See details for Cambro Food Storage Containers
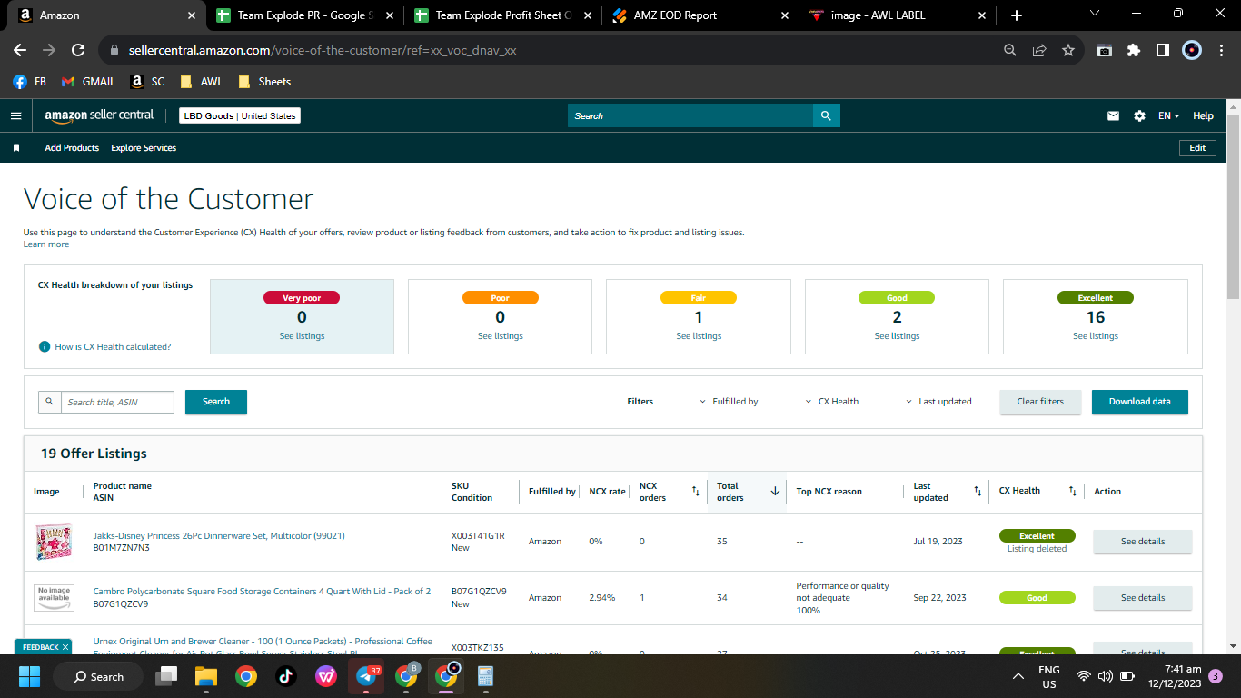 1142,598
